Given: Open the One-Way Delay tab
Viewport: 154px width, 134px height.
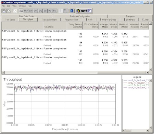Looking at the screenshot, I should [108, 20].
